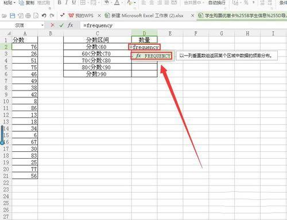
Task: Click the print icon in quick toolbar
Action: pos(28,15)
